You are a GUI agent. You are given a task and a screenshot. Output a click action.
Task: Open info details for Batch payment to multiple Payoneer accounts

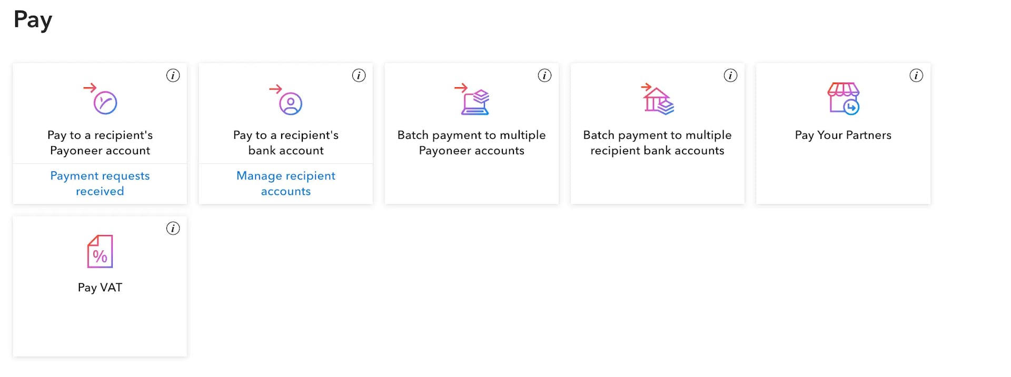pos(545,75)
